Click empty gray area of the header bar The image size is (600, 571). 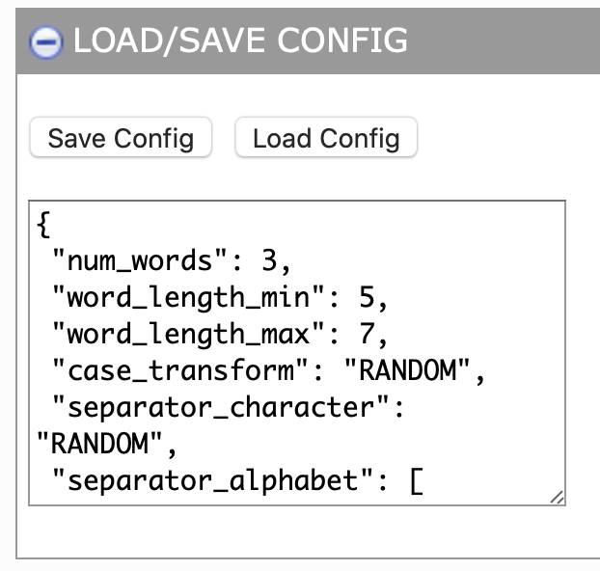pos(511,41)
